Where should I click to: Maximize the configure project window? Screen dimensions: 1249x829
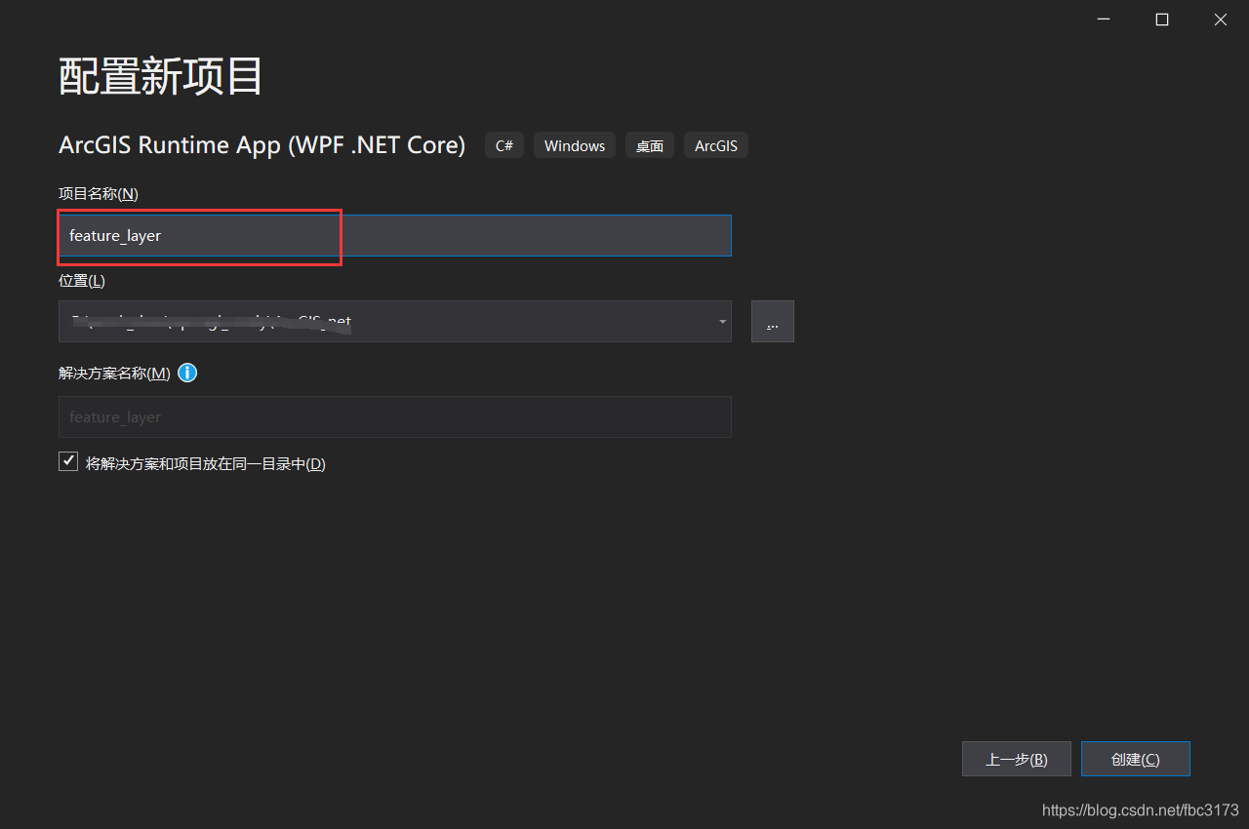[1161, 20]
